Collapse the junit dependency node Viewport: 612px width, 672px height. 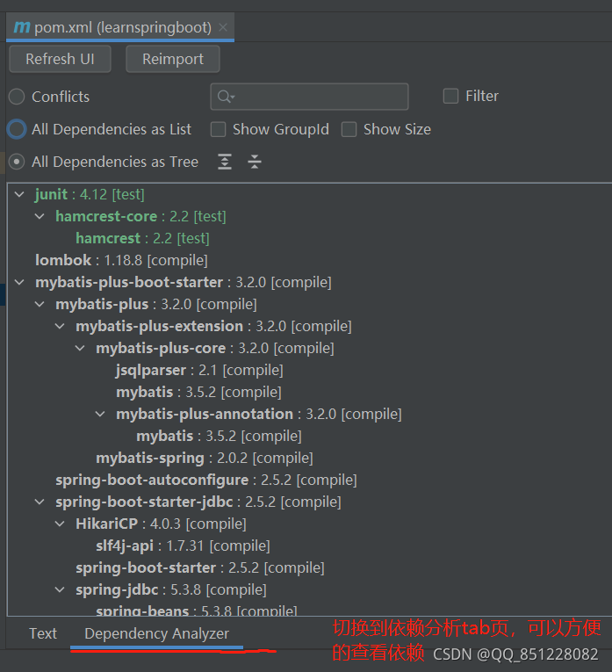(x=19, y=194)
